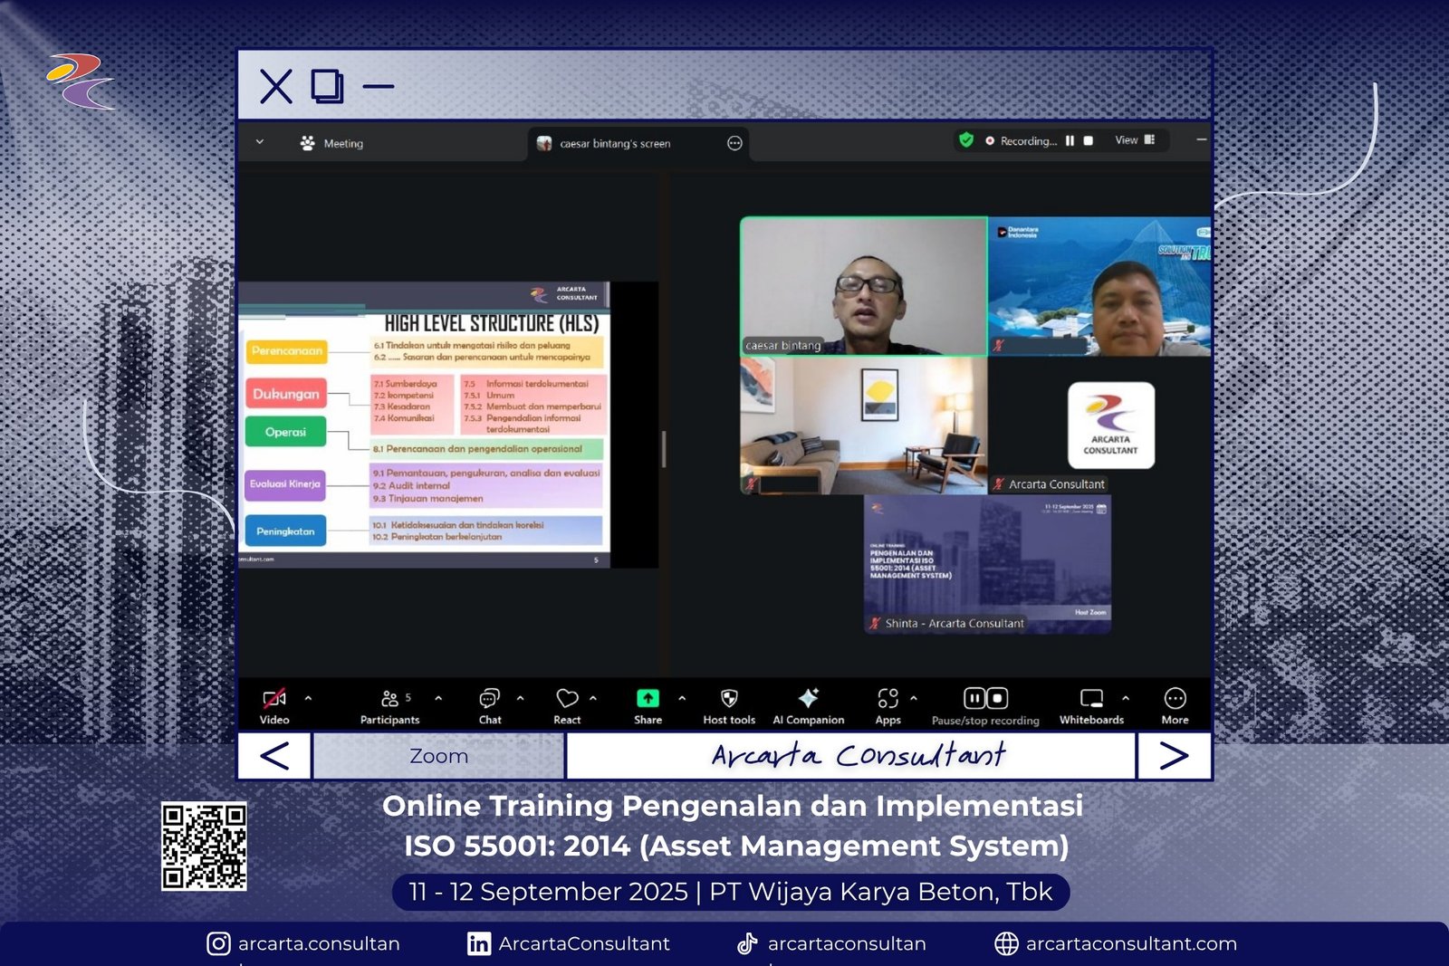This screenshot has width=1449, height=966.
Task: Select caesar bintang's screen tab
Action: [x=614, y=143]
